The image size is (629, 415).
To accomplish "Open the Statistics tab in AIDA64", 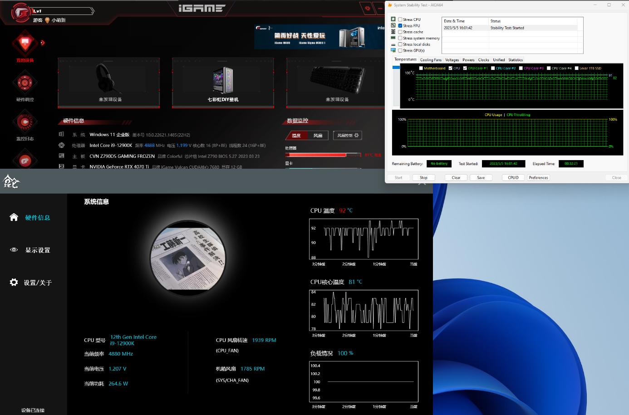I will [515, 60].
